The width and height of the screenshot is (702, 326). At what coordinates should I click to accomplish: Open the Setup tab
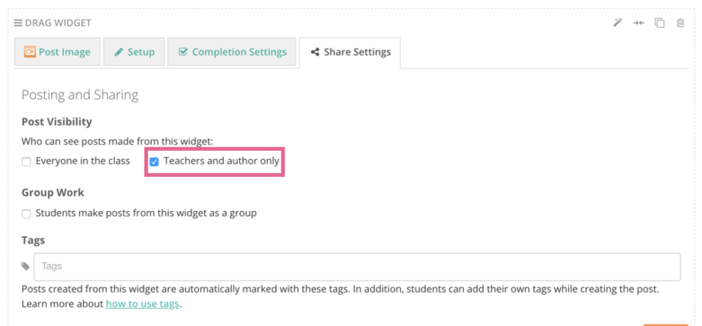coord(135,52)
